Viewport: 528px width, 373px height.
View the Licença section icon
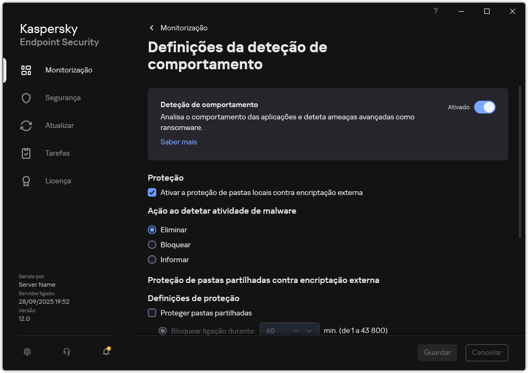(x=26, y=181)
